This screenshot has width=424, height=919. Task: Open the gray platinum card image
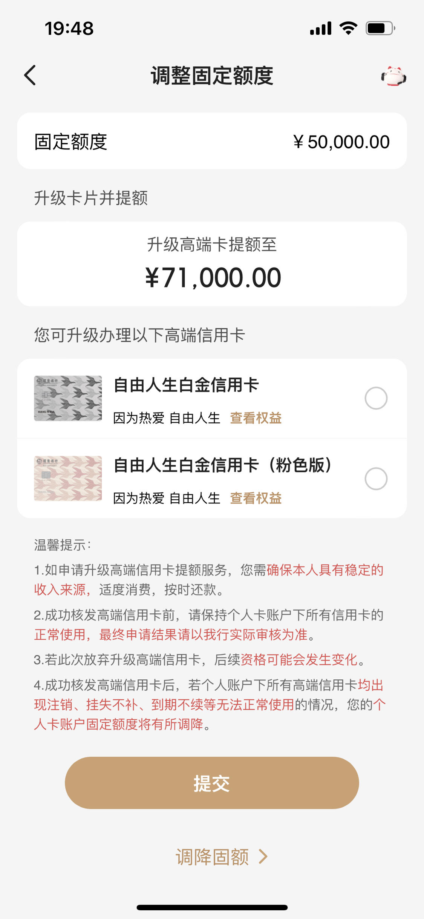68,398
